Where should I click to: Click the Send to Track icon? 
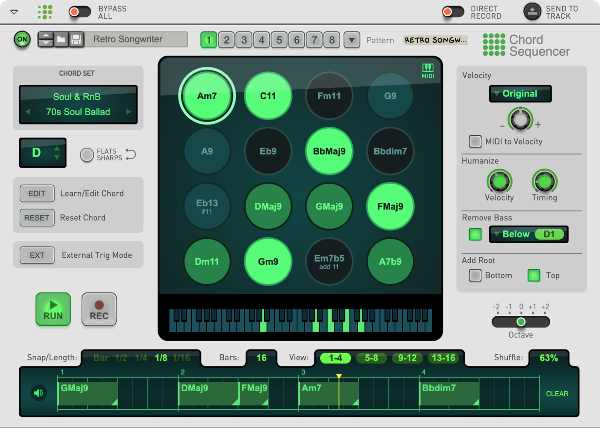coord(532,12)
